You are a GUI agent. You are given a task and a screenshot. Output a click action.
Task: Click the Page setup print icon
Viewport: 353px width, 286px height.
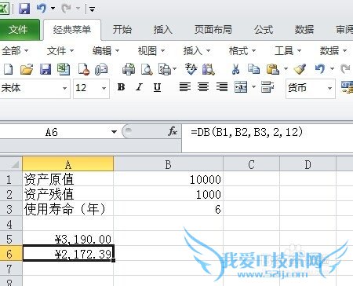165,69
